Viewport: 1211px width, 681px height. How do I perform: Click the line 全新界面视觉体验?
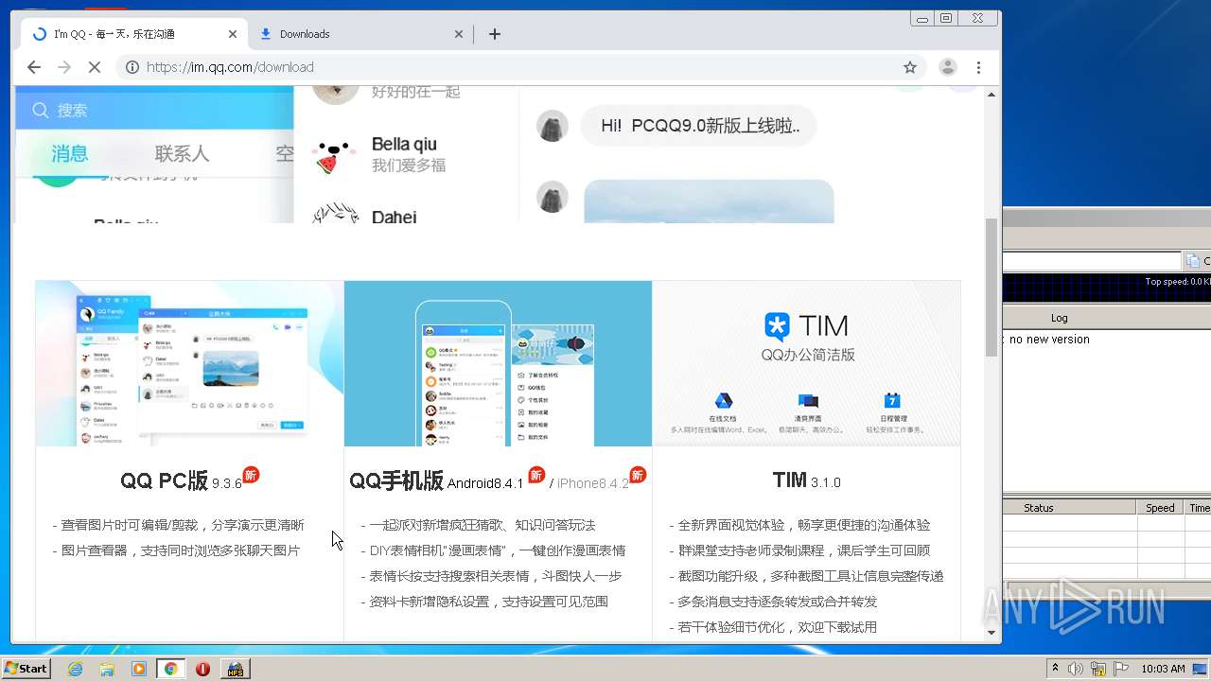click(799, 525)
